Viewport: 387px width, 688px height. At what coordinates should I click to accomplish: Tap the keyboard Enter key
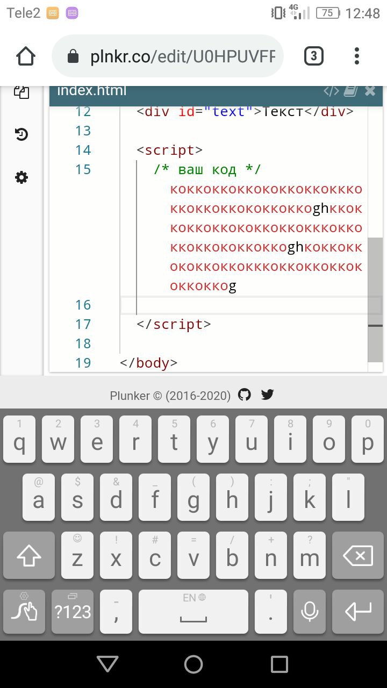(x=358, y=612)
